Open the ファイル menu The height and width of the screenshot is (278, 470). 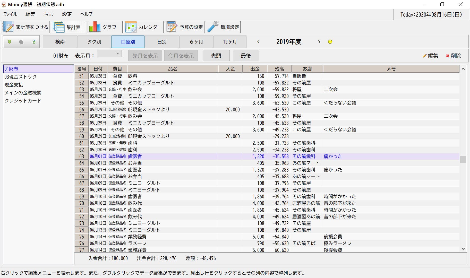coord(10,14)
